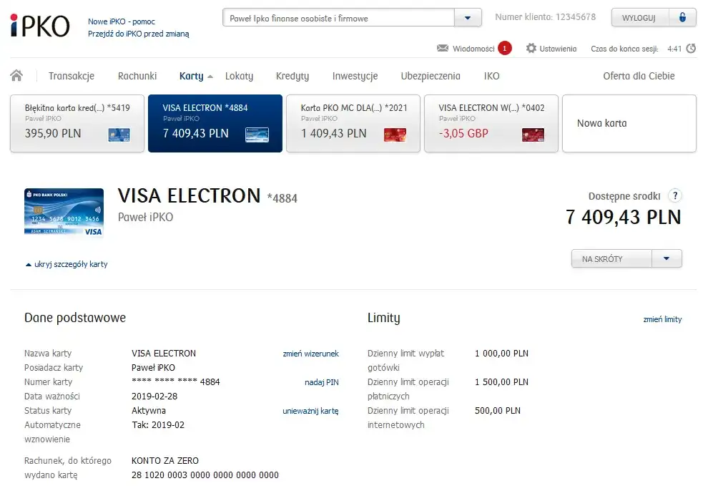Click the iPKO logo
The image size is (708, 486).
(40, 25)
